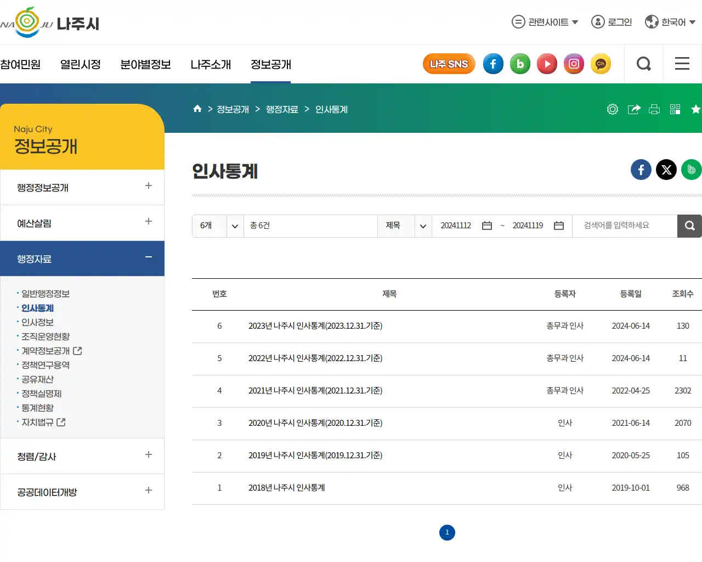Select 통계현황 in sidebar

point(37,408)
